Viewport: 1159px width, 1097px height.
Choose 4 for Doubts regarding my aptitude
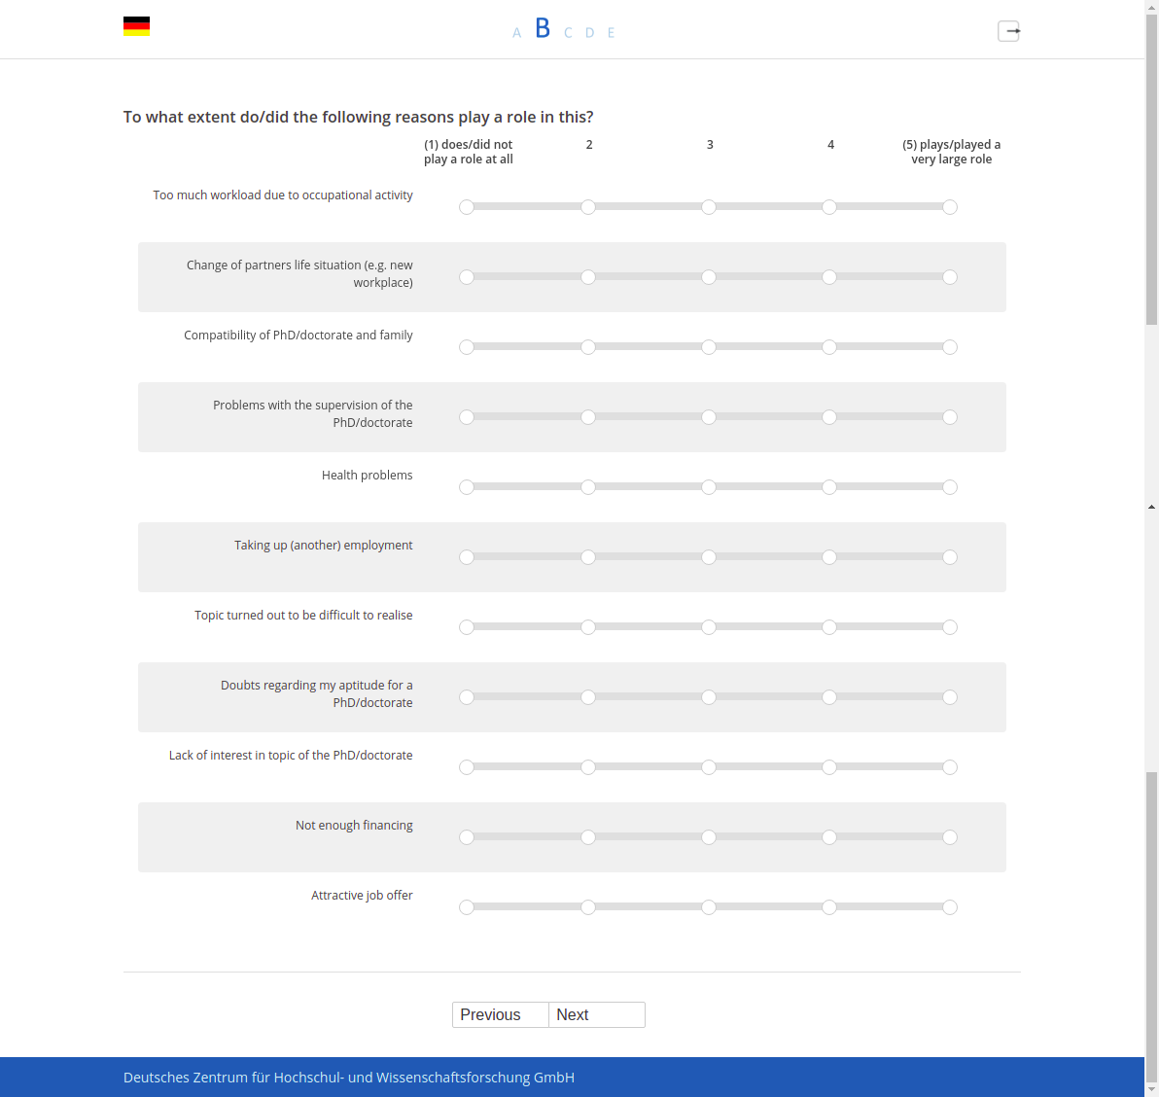coord(829,697)
